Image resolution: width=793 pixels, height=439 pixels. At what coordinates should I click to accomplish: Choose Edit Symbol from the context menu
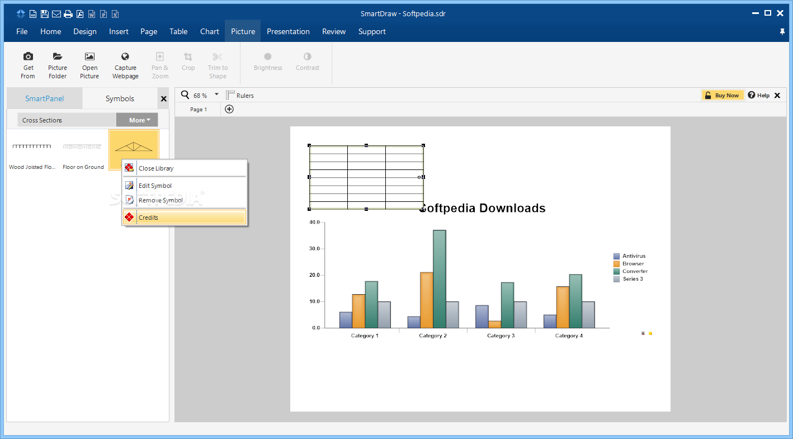[x=185, y=185]
